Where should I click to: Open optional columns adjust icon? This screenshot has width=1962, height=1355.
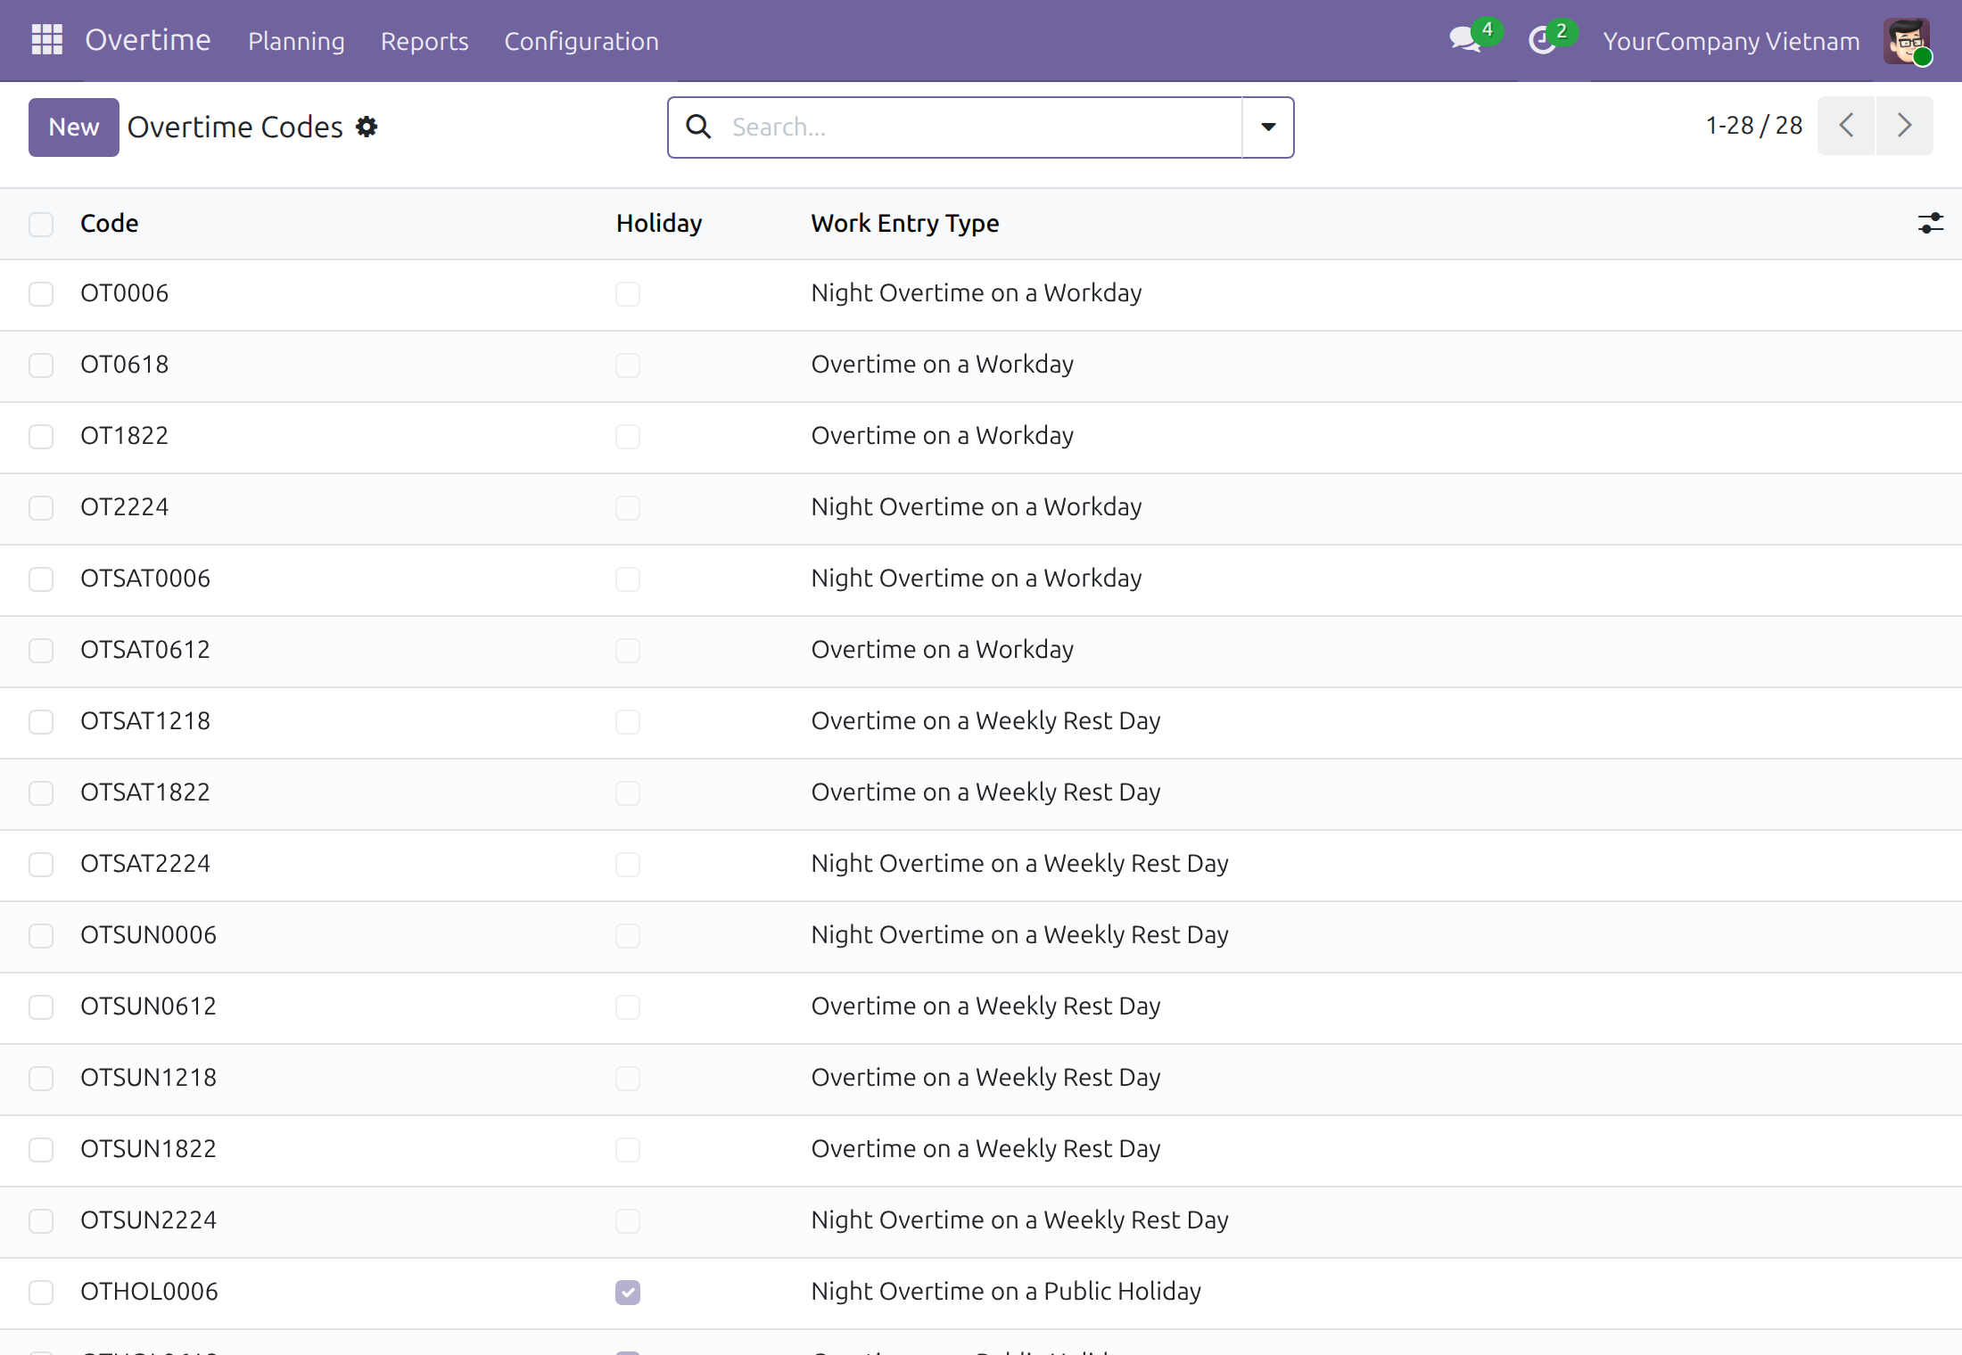coord(1931,223)
